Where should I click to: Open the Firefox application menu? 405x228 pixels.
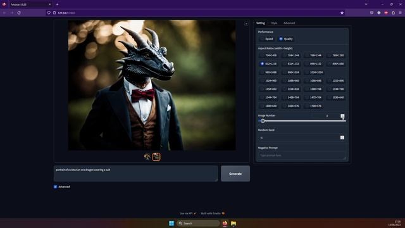[401, 13]
